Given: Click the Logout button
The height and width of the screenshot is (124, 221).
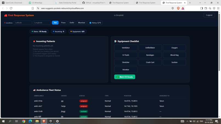Looking at the screenshot, I should pos(209,15).
